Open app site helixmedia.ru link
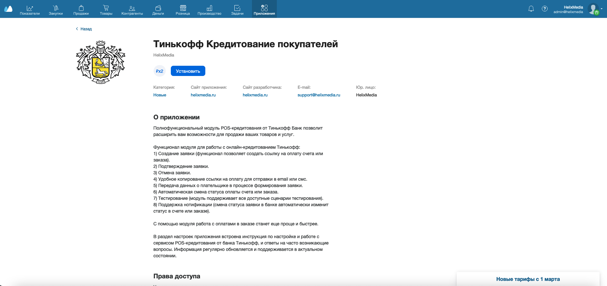 203,95
